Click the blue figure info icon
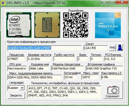This screenshot has width=129, height=106. coord(120,48)
